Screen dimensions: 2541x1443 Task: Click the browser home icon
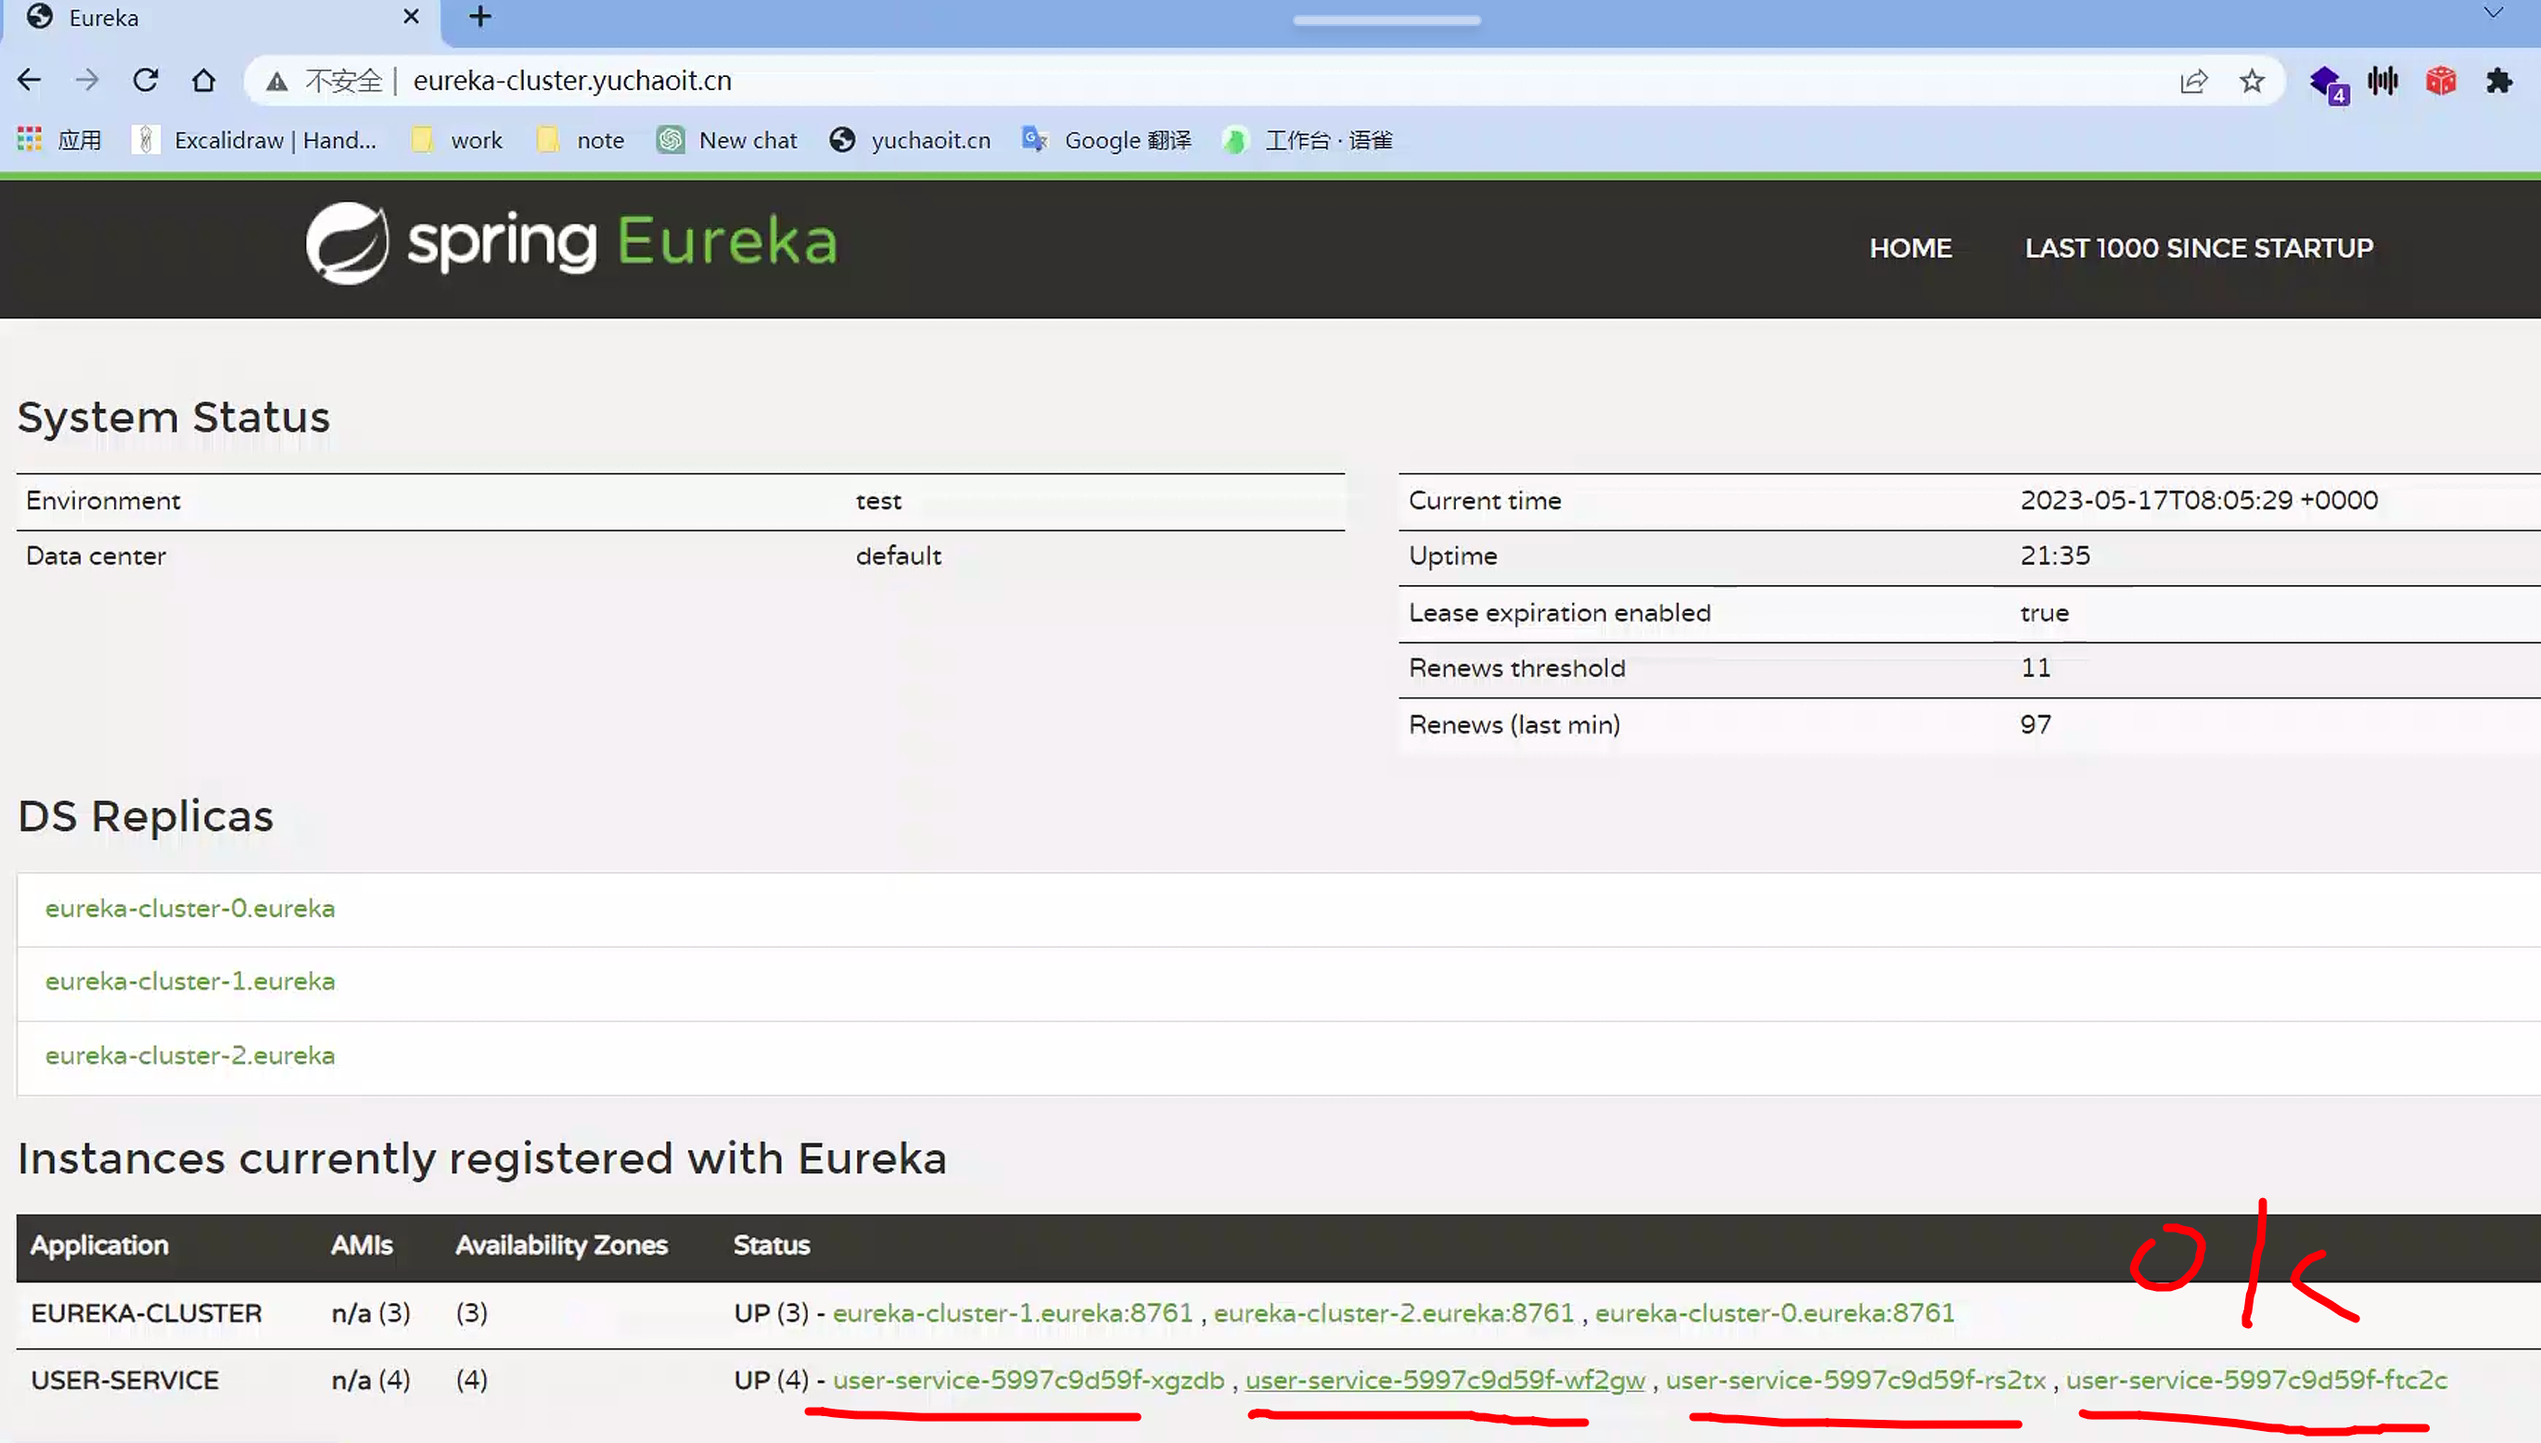tap(203, 81)
